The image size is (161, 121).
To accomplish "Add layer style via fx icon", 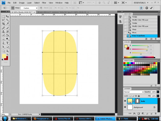I will pos(134,114).
